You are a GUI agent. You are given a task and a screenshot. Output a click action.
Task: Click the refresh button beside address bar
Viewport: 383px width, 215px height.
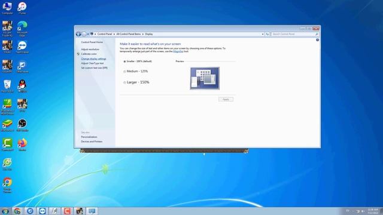click(268, 34)
